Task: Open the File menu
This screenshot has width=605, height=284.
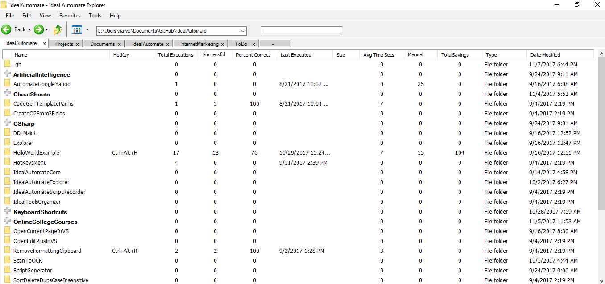Action: [10, 16]
